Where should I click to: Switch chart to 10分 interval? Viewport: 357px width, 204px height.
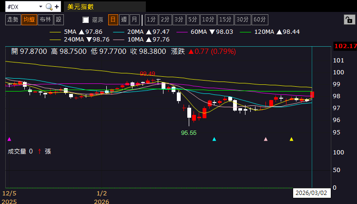coord(208,20)
